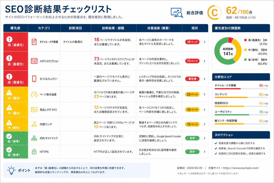This screenshot has height=183, width=274.
Task: Click the warning triangle in the 内部リンク row
Action: (x=9, y=122)
